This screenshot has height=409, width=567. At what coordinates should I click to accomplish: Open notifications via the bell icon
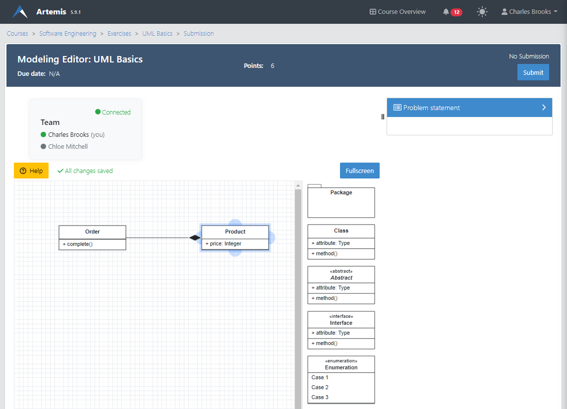446,11
